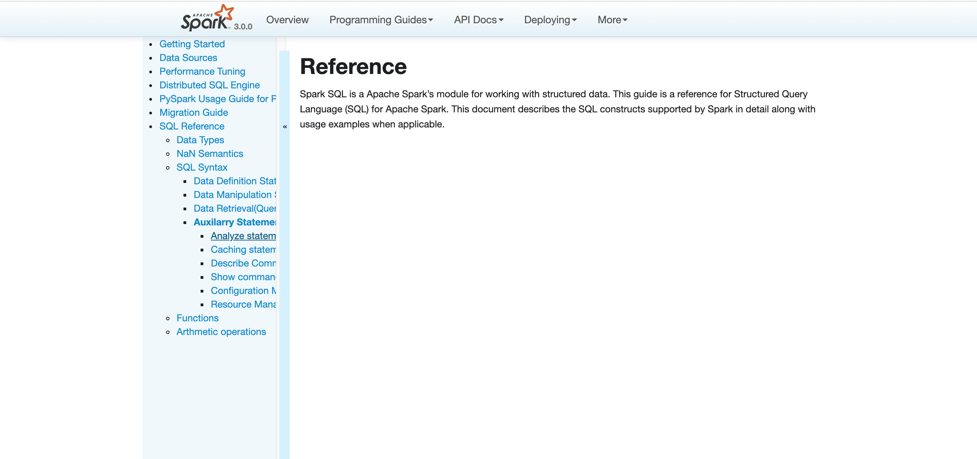Image resolution: width=977 pixels, height=459 pixels.
Task: Open the Getting Started link
Action: [x=192, y=44]
